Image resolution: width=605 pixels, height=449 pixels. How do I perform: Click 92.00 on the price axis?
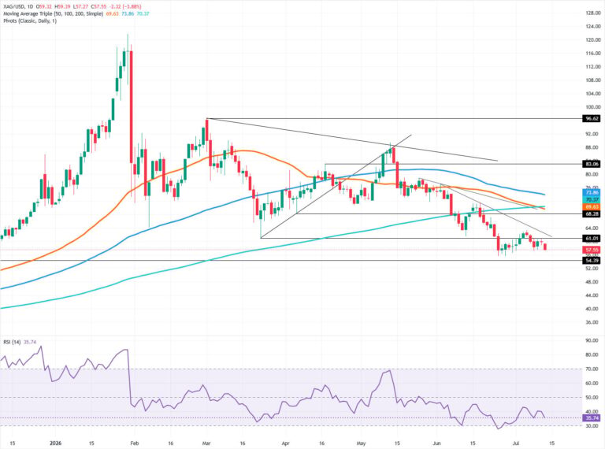click(592, 134)
